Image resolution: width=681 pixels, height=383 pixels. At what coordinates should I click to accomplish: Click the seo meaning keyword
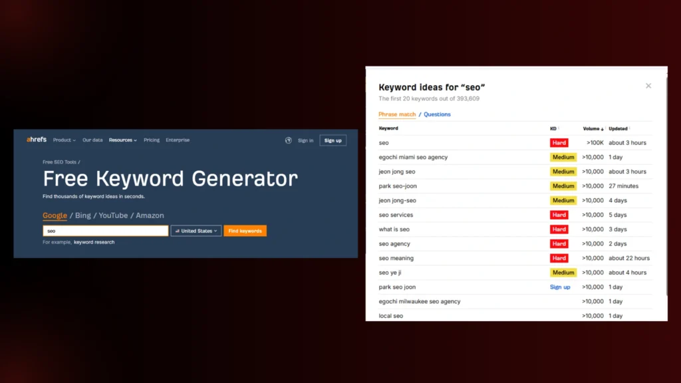pyautogui.click(x=396, y=258)
